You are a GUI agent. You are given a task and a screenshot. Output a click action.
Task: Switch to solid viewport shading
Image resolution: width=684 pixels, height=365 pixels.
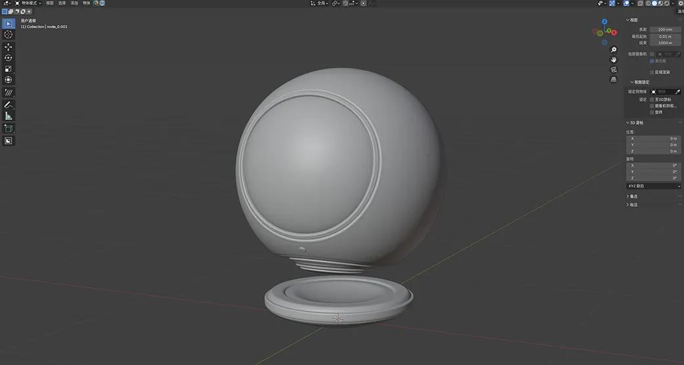click(x=654, y=3)
